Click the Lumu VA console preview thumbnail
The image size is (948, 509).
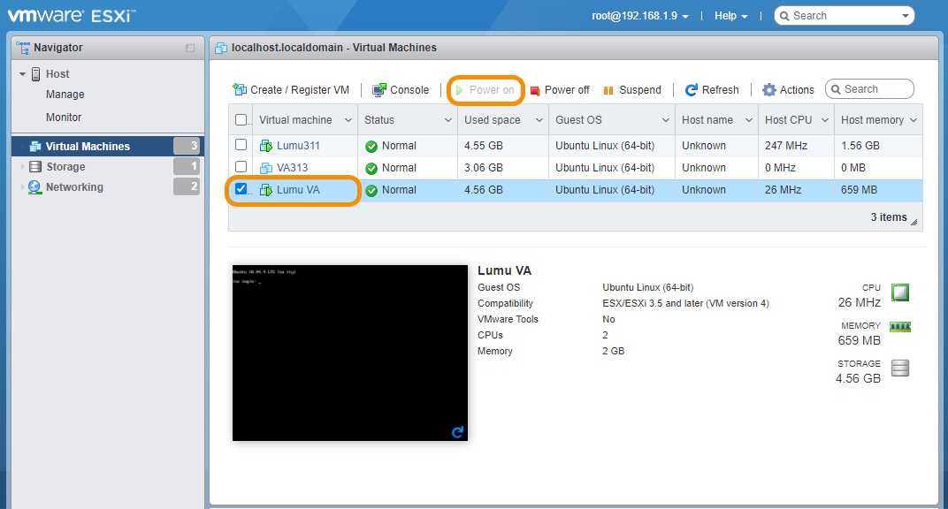click(349, 352)
